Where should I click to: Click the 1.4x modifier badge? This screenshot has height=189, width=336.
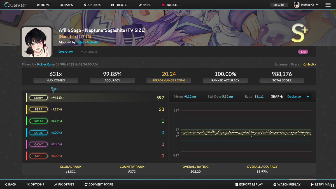[303, 52]
